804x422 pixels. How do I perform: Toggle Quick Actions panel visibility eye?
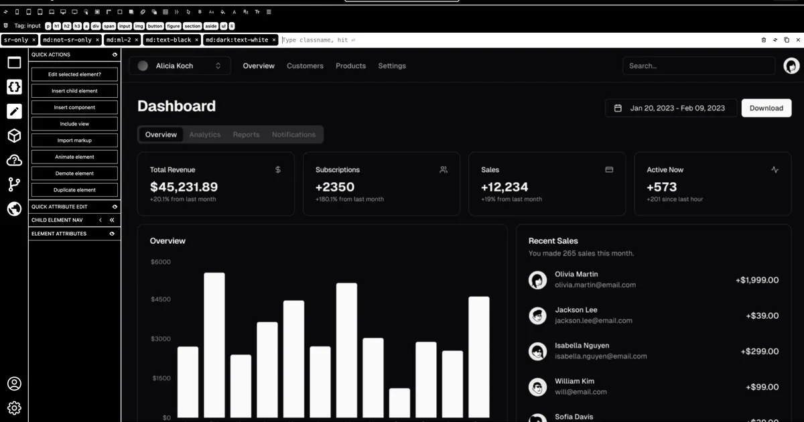[115, 55]
